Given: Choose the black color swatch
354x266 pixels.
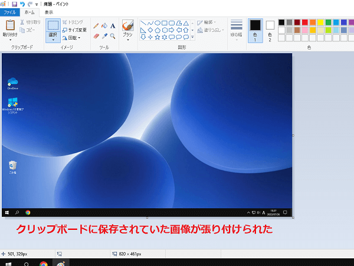Looking at the screenshot, I should [281, 22].
